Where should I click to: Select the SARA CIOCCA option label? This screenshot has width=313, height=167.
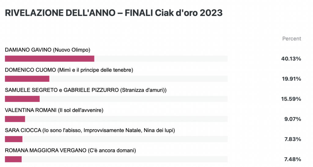pos(90,130)
